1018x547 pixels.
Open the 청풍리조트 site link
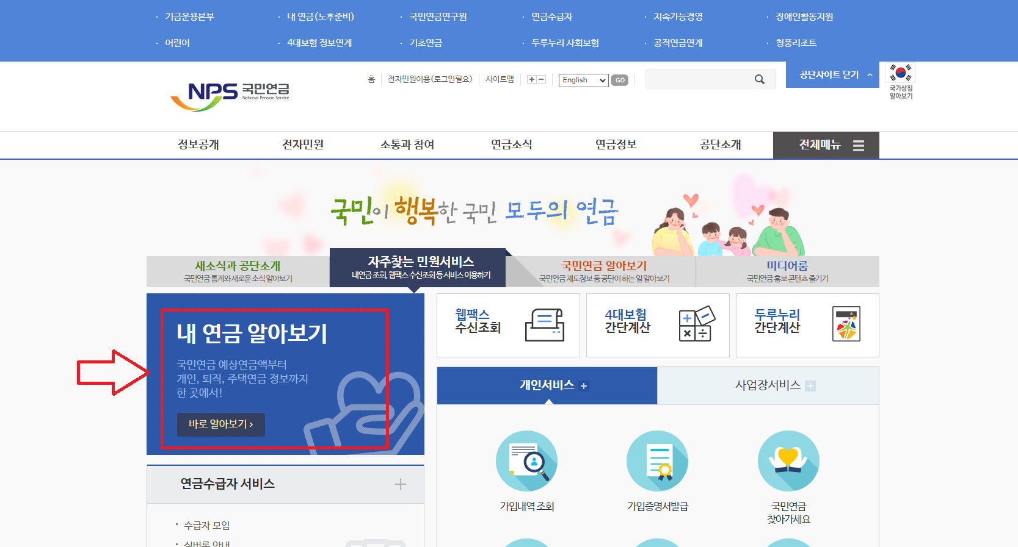[x=796, y=43]
